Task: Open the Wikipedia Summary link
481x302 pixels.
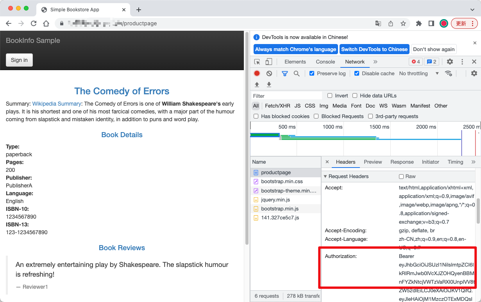Action: [57, 104]
